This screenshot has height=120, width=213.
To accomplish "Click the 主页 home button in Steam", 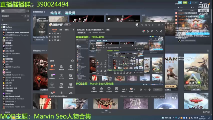I will tap(13, 11).
